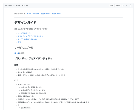Click the カクヨムのロゴは、 bullet
The image size is (137, 110).
pyautogui.click(x=24, y=85)
